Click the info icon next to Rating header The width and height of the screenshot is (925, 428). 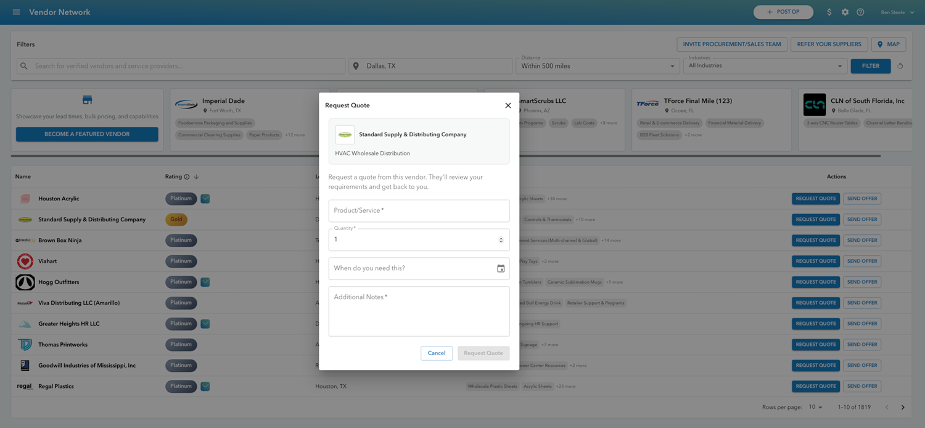[x=188, y=176]
